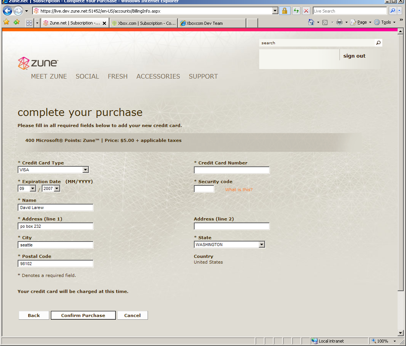Image resolution: width=406 pixels, height=346 pixels.
Task: Open the Credit Card Type dropdown
Action: pos(54,170)
